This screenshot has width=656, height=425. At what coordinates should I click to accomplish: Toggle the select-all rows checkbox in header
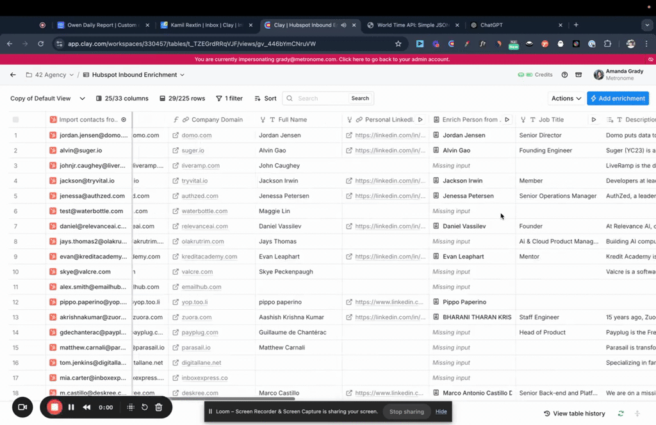click(x=16, y=120)
